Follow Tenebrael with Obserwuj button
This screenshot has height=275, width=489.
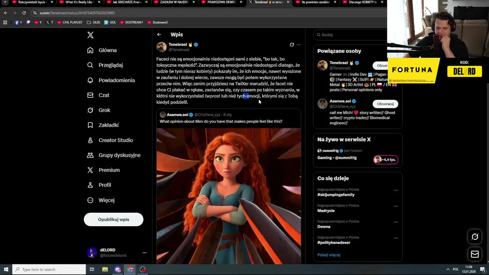(x=381, y=65)
